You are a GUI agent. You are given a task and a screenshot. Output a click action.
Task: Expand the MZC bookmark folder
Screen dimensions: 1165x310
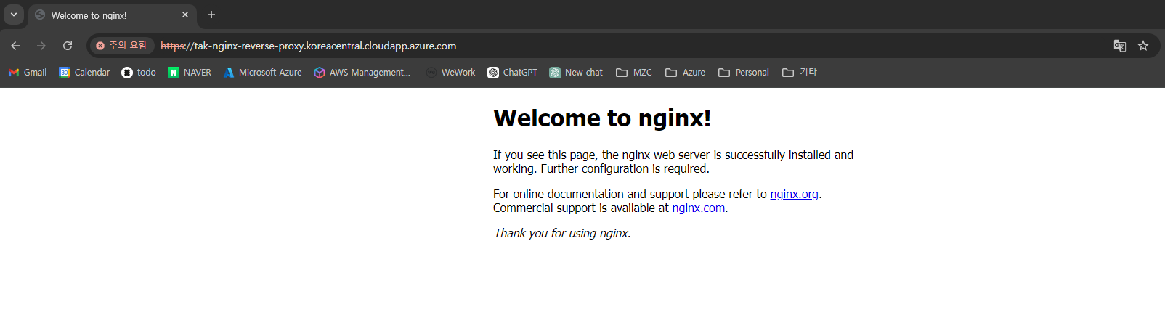coord(634,73)
